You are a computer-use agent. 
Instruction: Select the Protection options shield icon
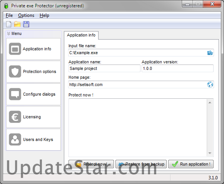point(15,71)
